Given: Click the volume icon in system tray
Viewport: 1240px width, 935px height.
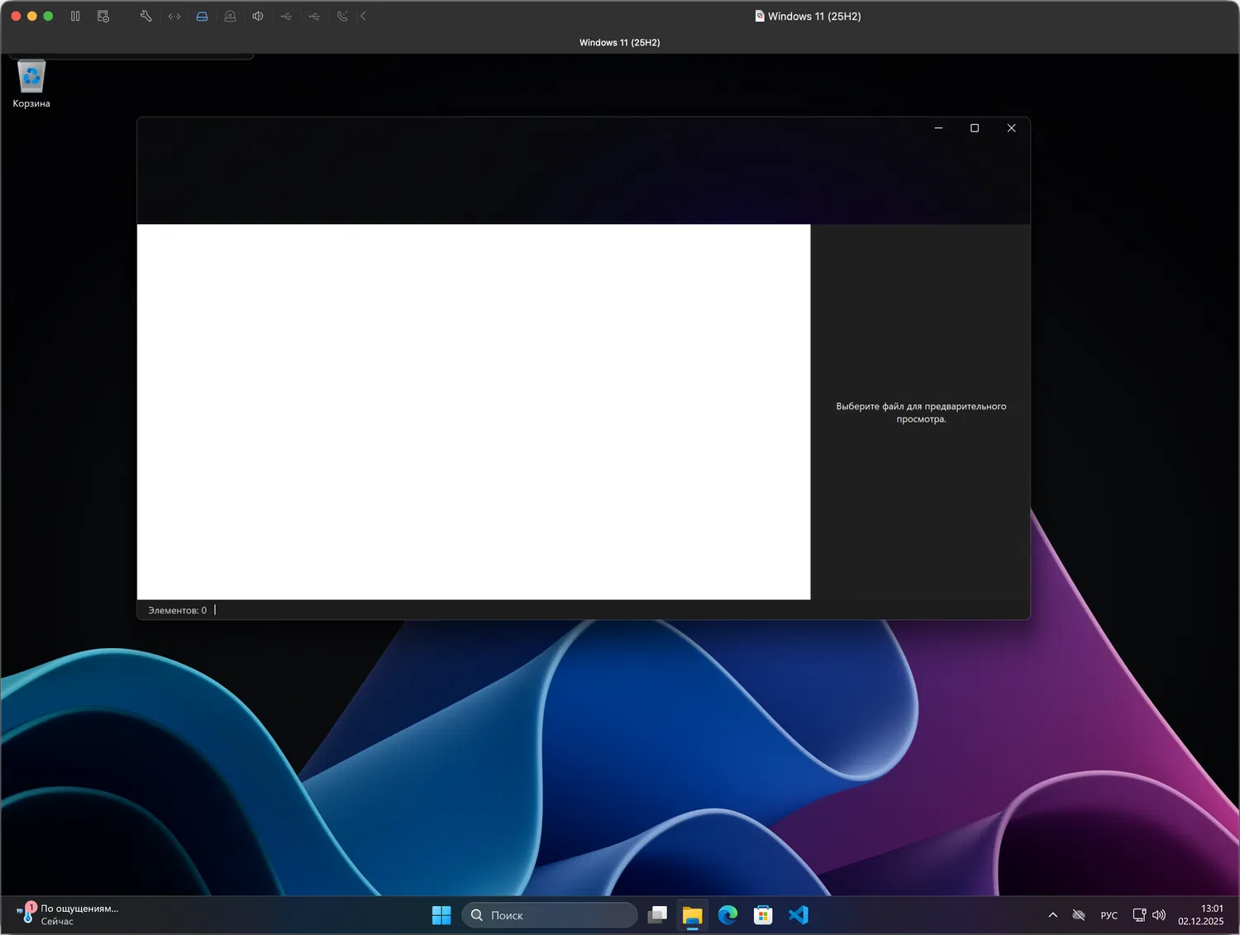Looking at the screenshot, I should point(1159,915).
